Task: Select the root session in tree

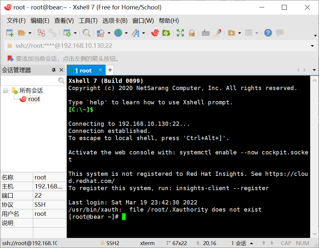Action: (34, 99)
